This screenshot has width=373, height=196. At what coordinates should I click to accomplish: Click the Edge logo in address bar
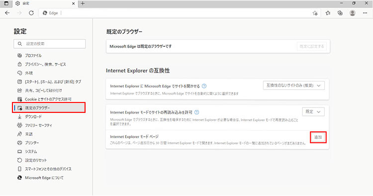coord(45,13)
